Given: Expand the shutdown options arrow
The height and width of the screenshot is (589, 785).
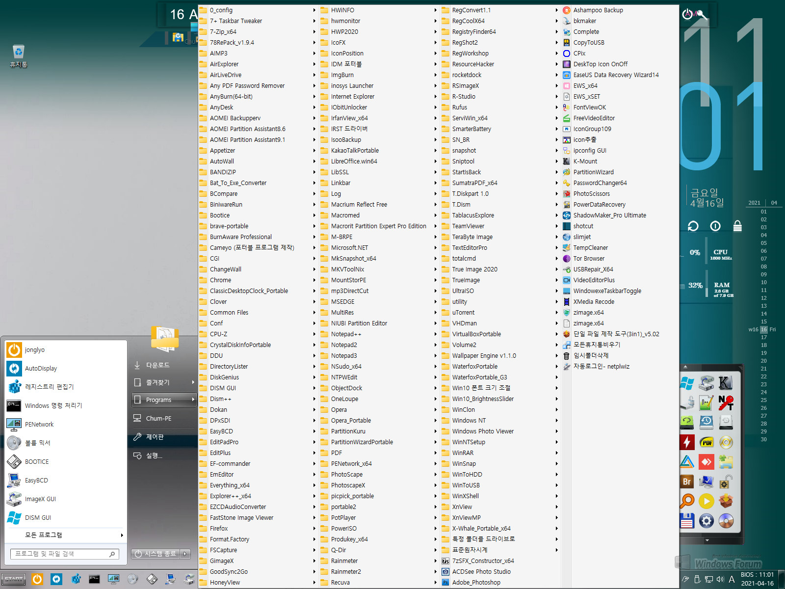Looking at the screenshot, I should 185,554.
